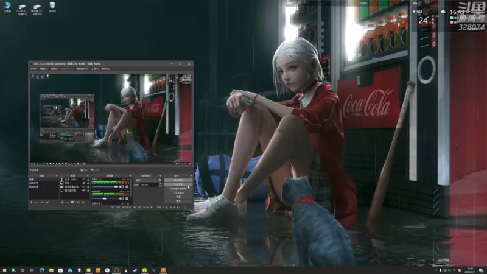Remove selected source with minus icon

click(x=68, y=202)
